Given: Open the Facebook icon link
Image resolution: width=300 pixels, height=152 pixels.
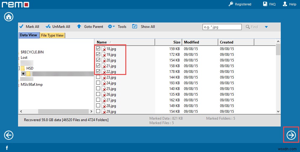Looking at the screenshot, I should click(7, 148).
